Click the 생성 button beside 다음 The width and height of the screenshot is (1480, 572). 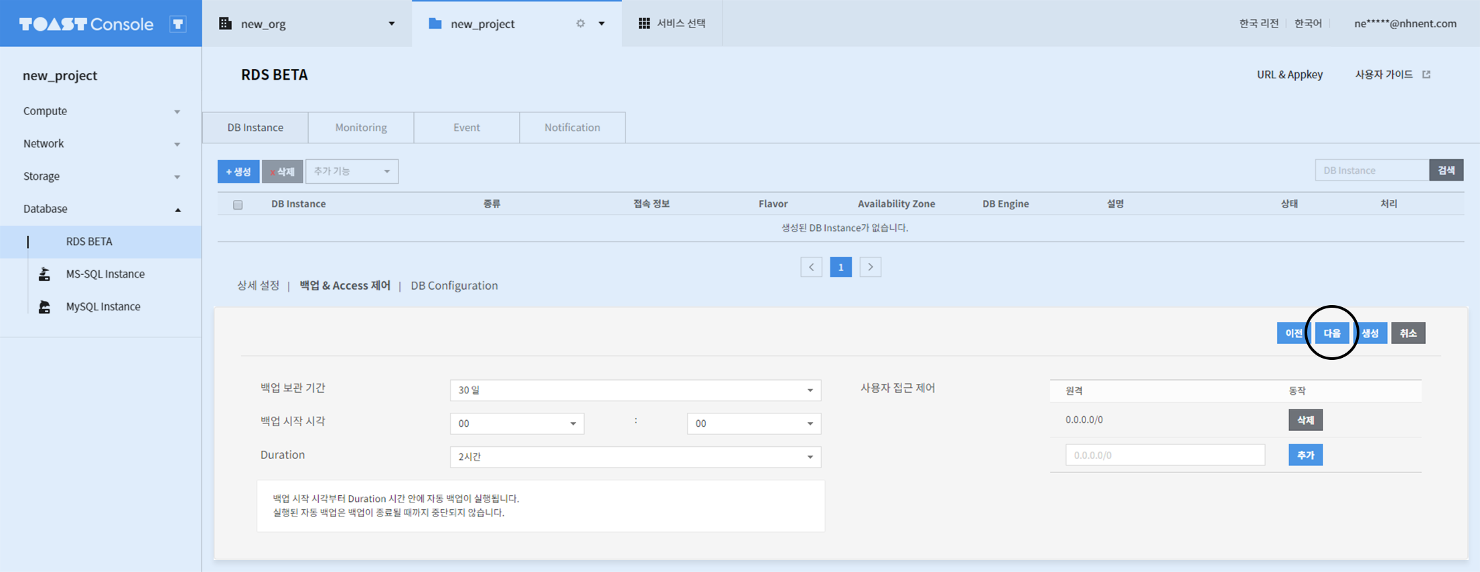coord(1370,333)
